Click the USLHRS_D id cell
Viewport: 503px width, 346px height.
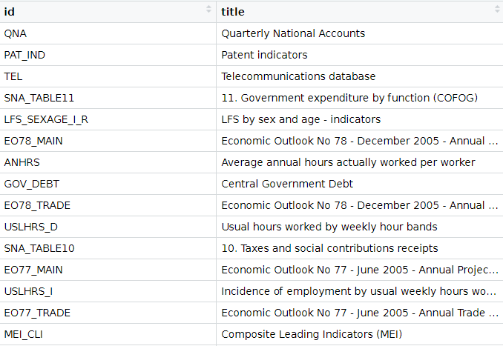pos(30,227)
